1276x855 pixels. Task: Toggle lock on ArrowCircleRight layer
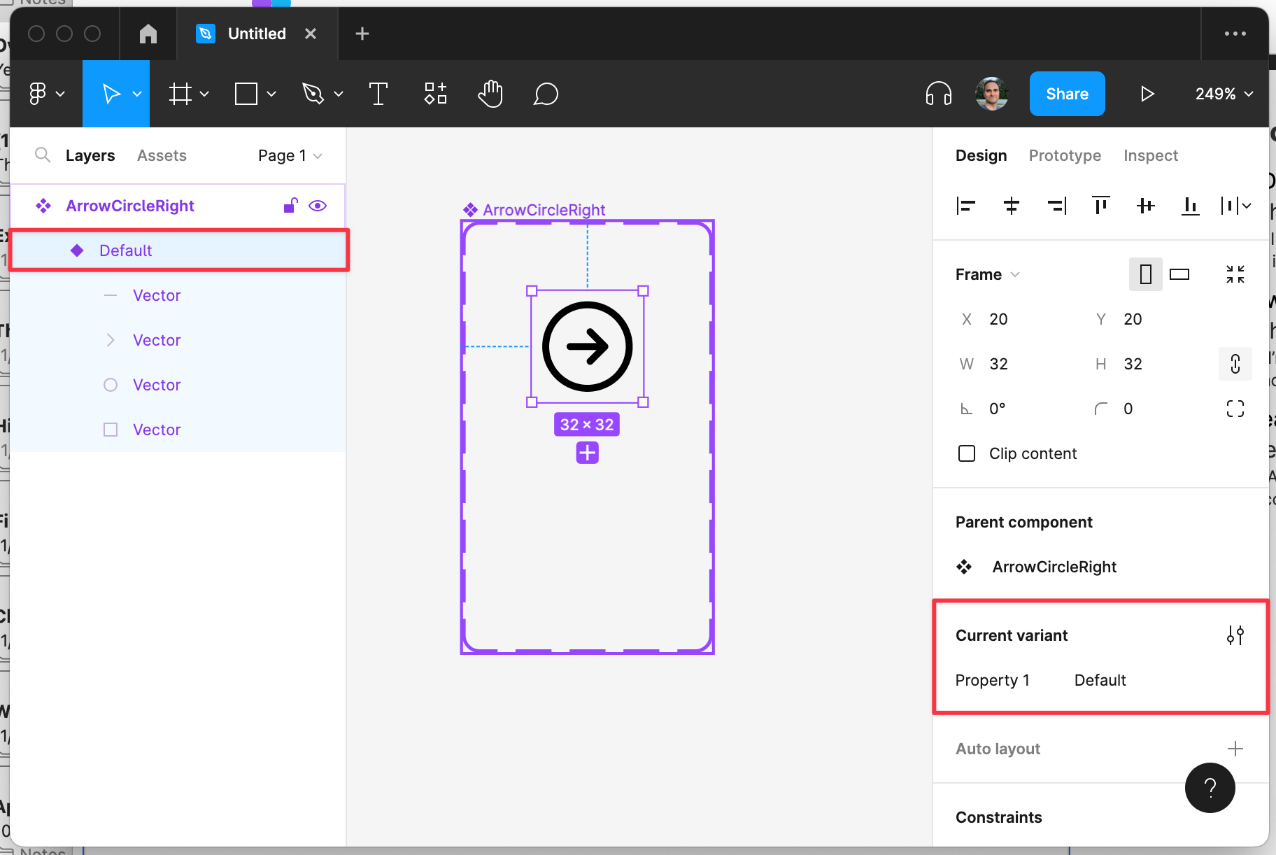point(290,205)
